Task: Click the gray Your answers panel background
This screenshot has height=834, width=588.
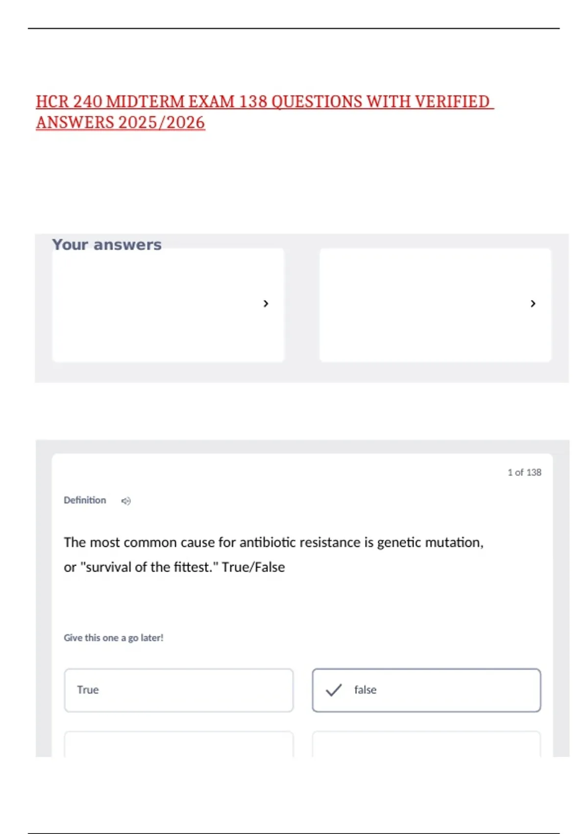Action: (x=302, y=373)
